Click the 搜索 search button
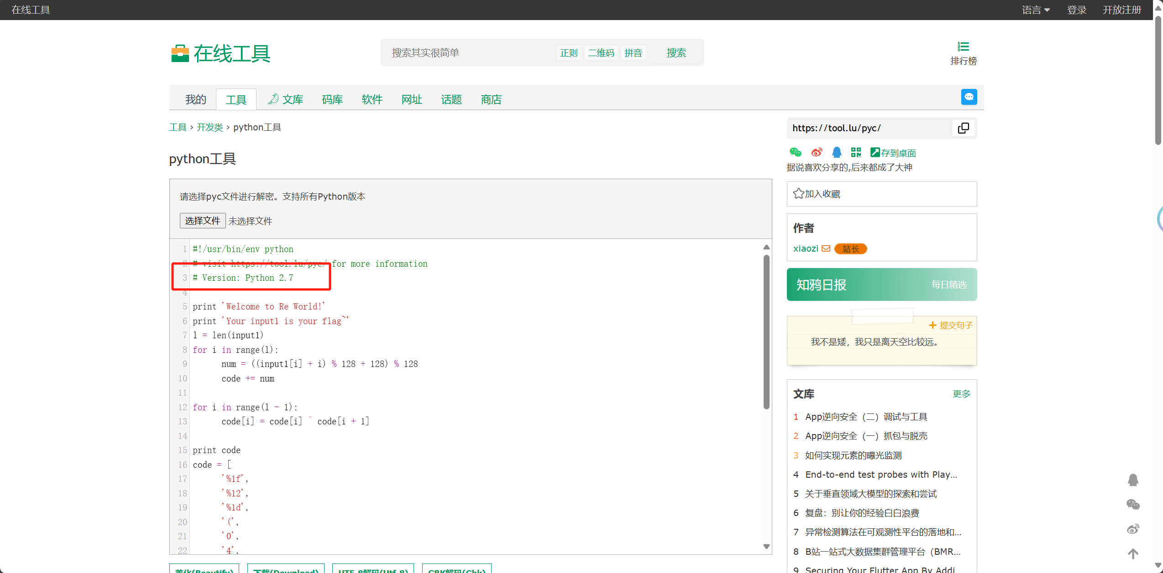The height and width of the screenshot is (573, 1163). (676, 53)
